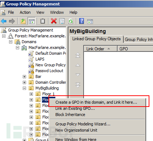Collapse the MyBigBuilding tree node
The width and height of the screenshot is (153, 141).
point(24,88)
